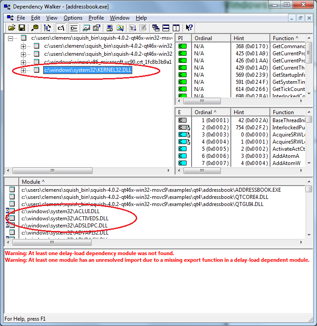Click the Properties toolbar icon
317x326 pixels.
(x=96, y=28)
